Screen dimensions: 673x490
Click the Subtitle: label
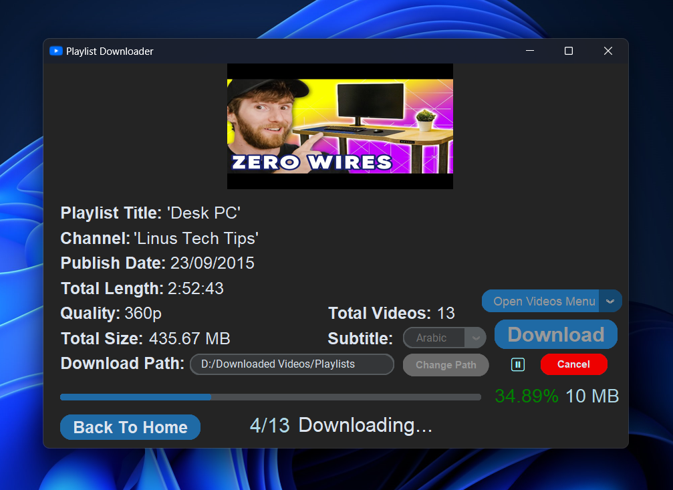click(x=360, y=339)
